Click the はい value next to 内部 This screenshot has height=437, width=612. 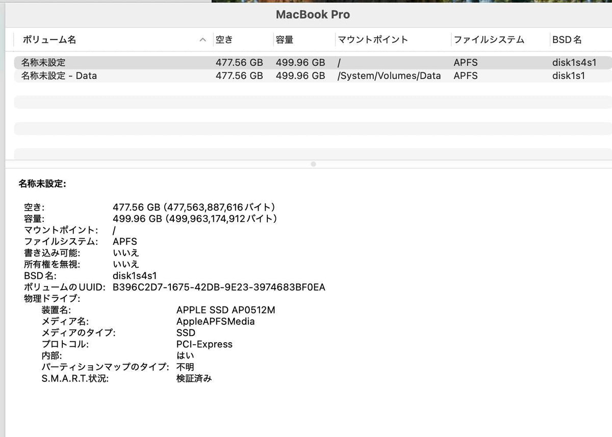[185, 355]
